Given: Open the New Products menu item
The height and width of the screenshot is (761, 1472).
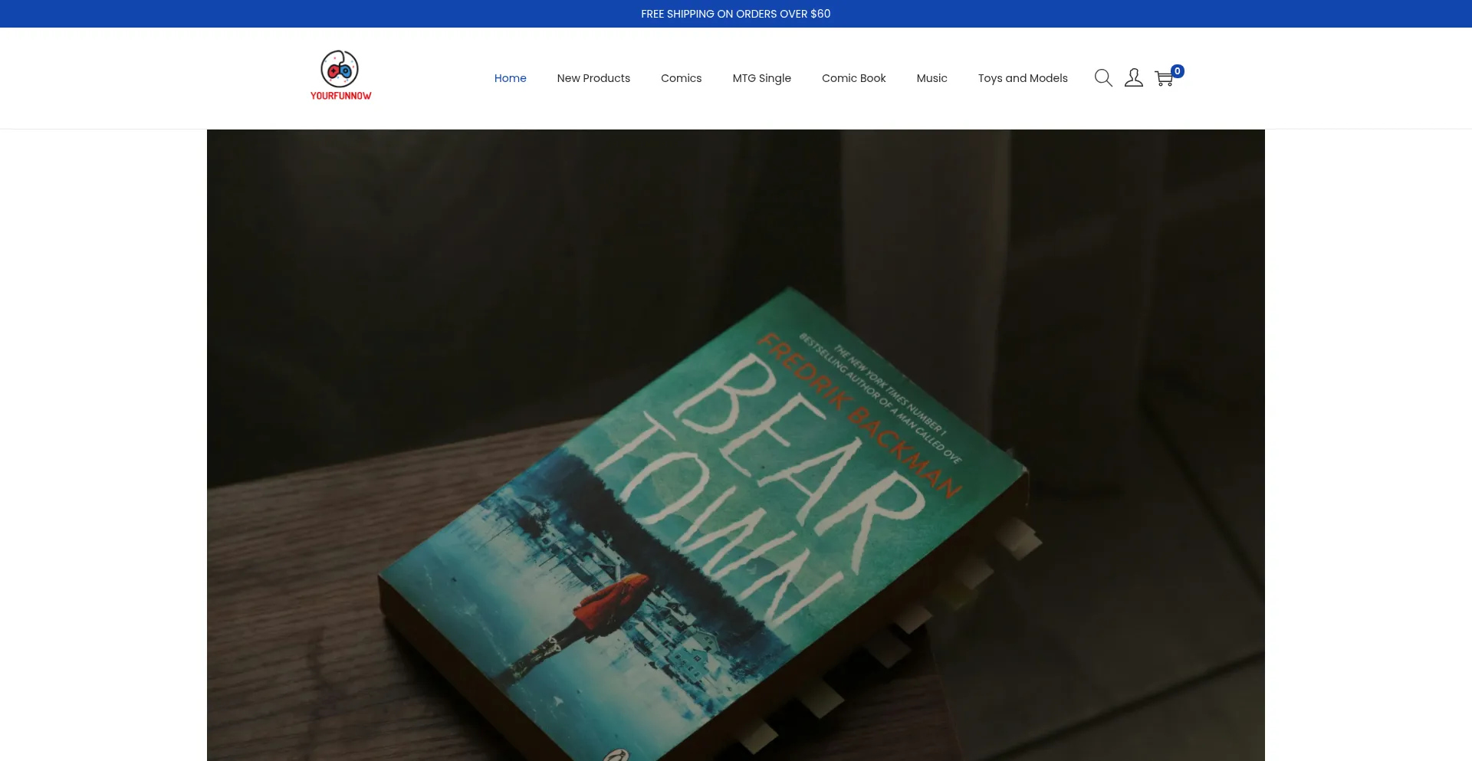Looking at the screenshot, I should [593, 78].
